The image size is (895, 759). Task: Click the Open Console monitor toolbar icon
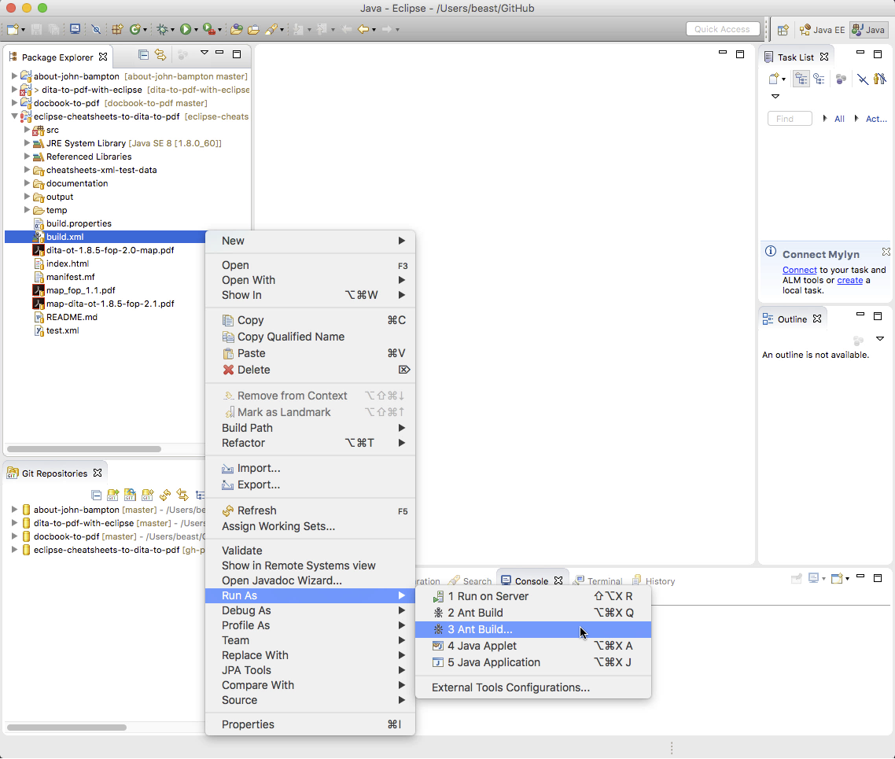(x=75, y=29)
